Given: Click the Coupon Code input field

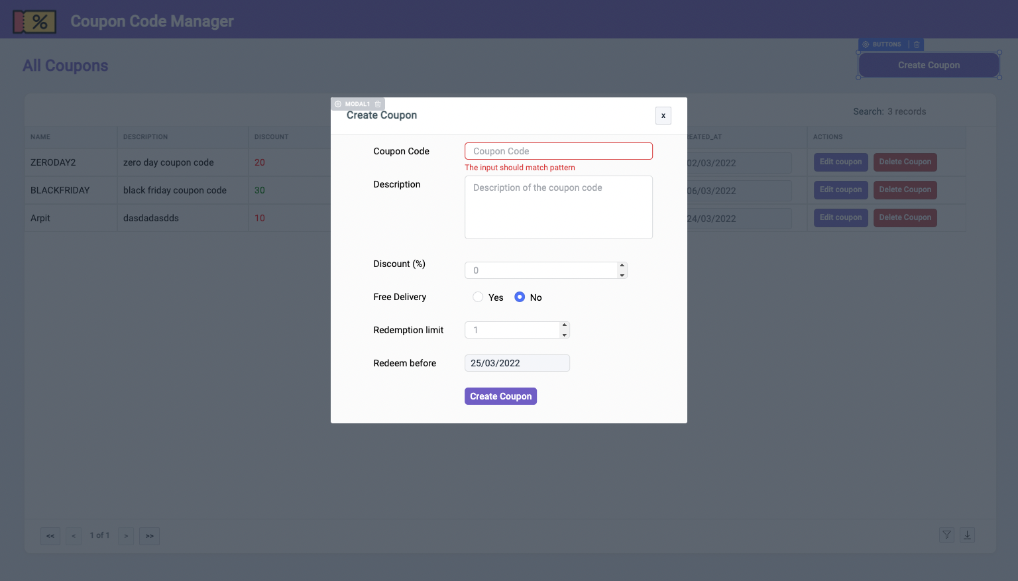Looking at the screenshot, I should click(x=558, y=151).
